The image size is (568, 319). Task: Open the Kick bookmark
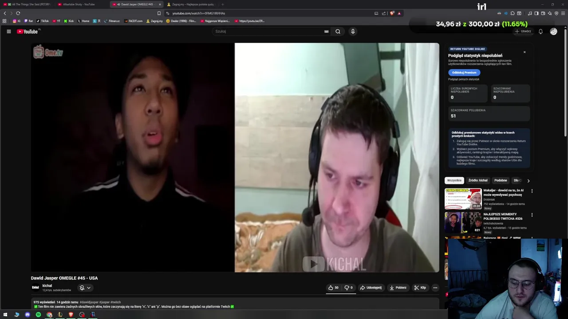click(69, 21)
